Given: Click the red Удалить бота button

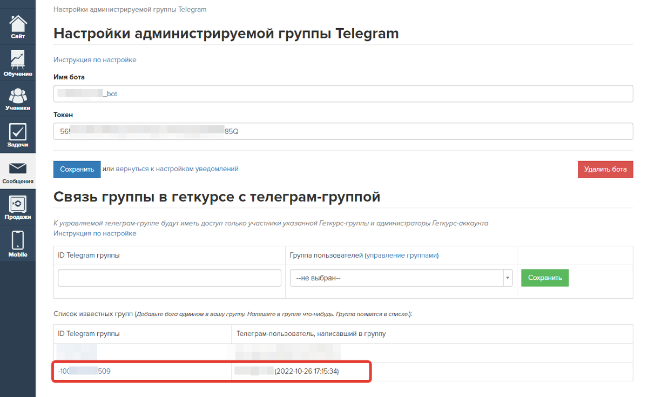Looking at the screenshot, I should tap(605, 169).
